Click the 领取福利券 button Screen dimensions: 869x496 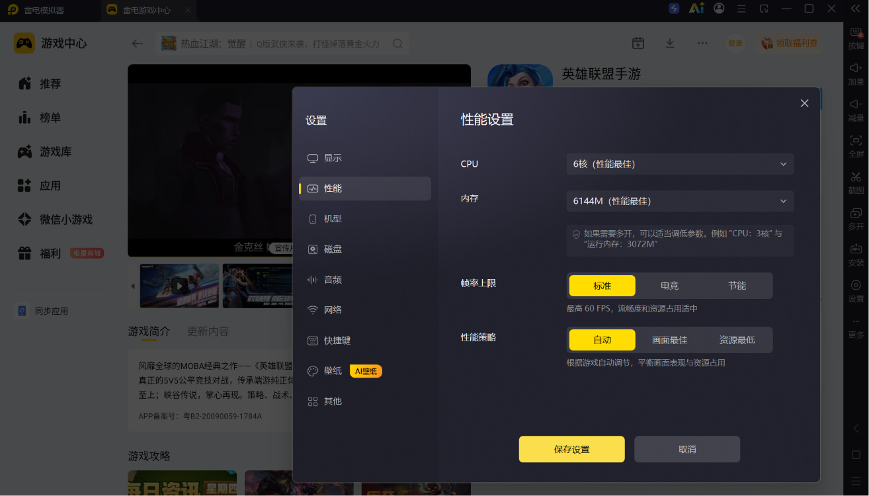pyautogui.click(x=790, y=43)
